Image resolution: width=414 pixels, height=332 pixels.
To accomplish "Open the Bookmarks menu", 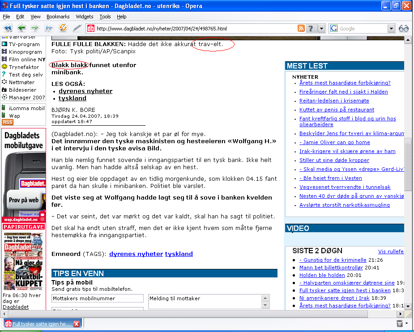I will (x=58, y=17).
